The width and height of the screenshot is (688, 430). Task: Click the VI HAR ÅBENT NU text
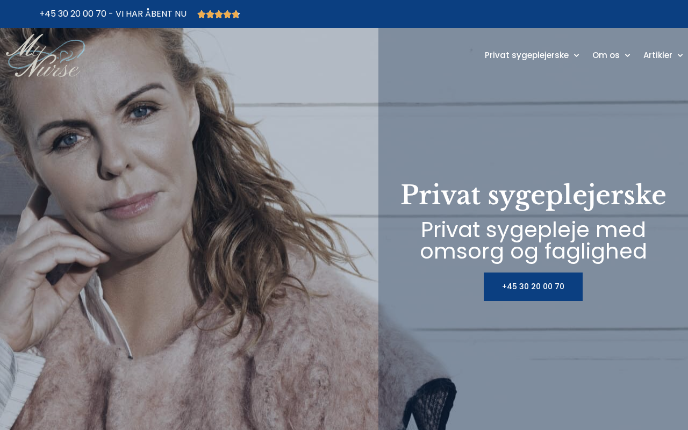tap(151, 14)
